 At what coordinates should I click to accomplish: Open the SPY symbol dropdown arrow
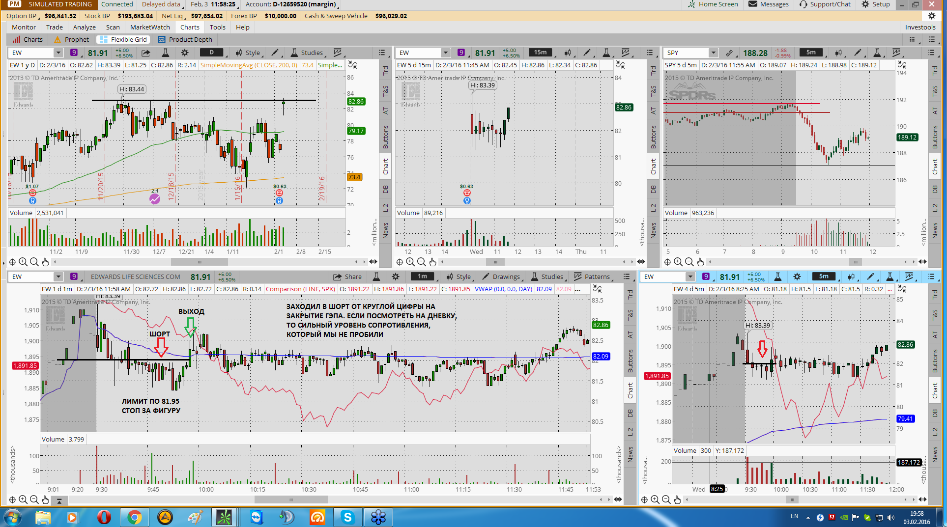713,53
